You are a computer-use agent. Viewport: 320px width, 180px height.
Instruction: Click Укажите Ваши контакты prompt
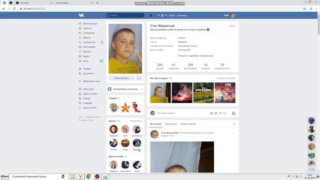click(125, 89)
